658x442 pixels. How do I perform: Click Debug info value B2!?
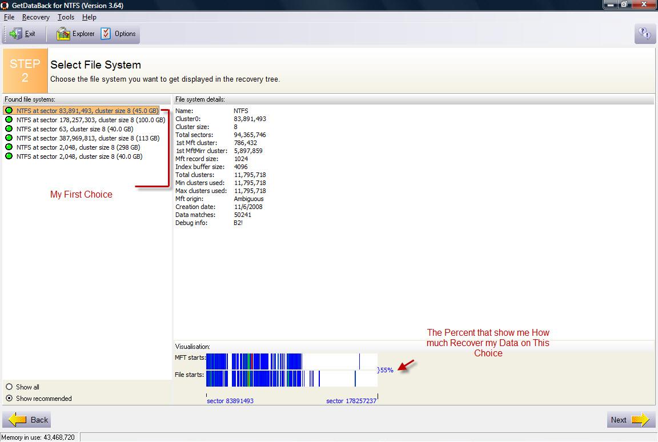point(238,223)
